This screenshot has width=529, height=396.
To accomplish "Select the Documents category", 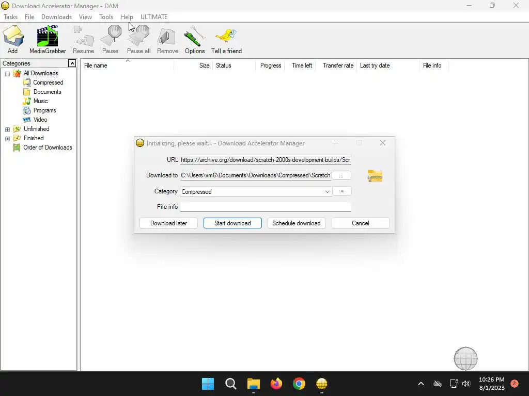I will [47, 92].
